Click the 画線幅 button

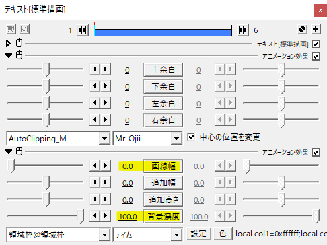click(x=163, y=166)
